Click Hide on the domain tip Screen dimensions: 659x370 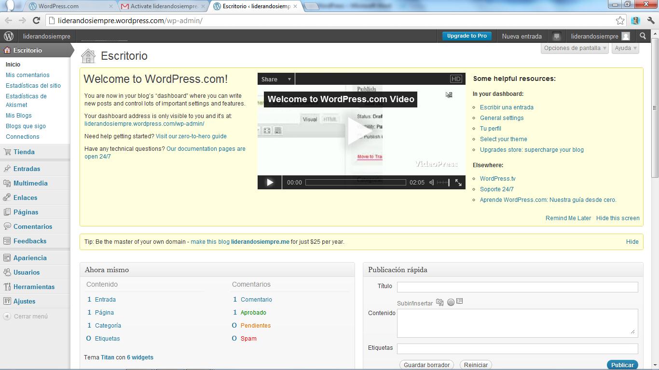[x=632, y=242]
